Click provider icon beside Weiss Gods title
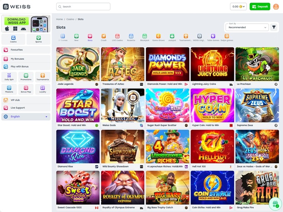Screen dimensions: 283x212 [141, 125]
